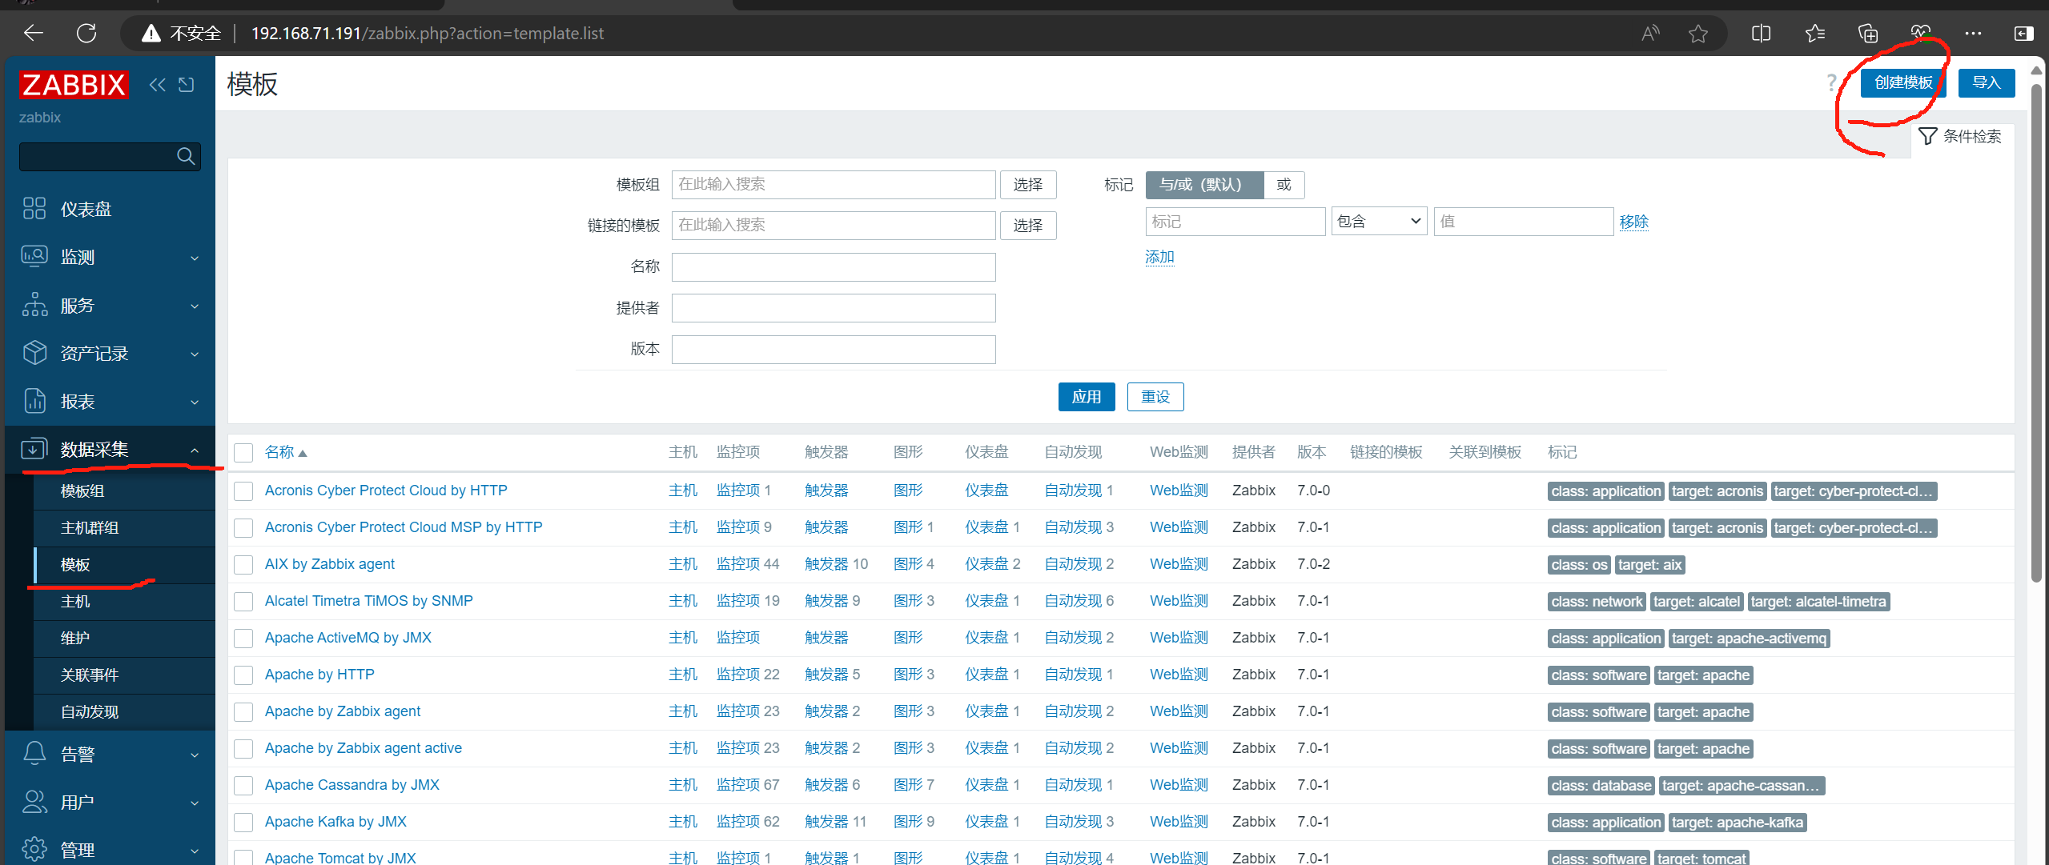
Task: Toggle the 条件检索 filter funnel tab
Action: (x=1961, y=136)
